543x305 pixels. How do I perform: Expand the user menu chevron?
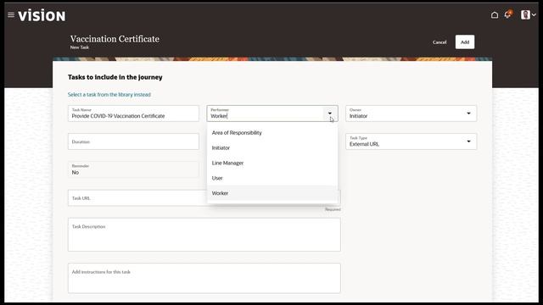(534, 15)
